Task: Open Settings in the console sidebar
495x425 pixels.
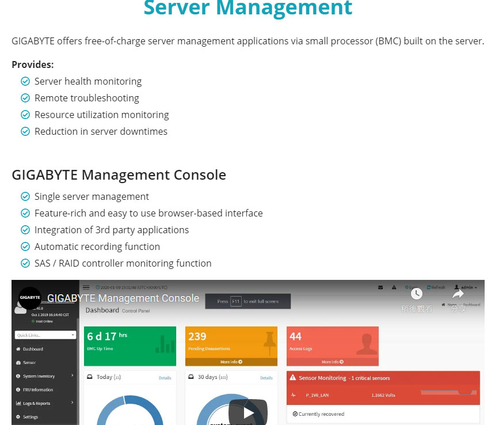Action: point(27,417)
